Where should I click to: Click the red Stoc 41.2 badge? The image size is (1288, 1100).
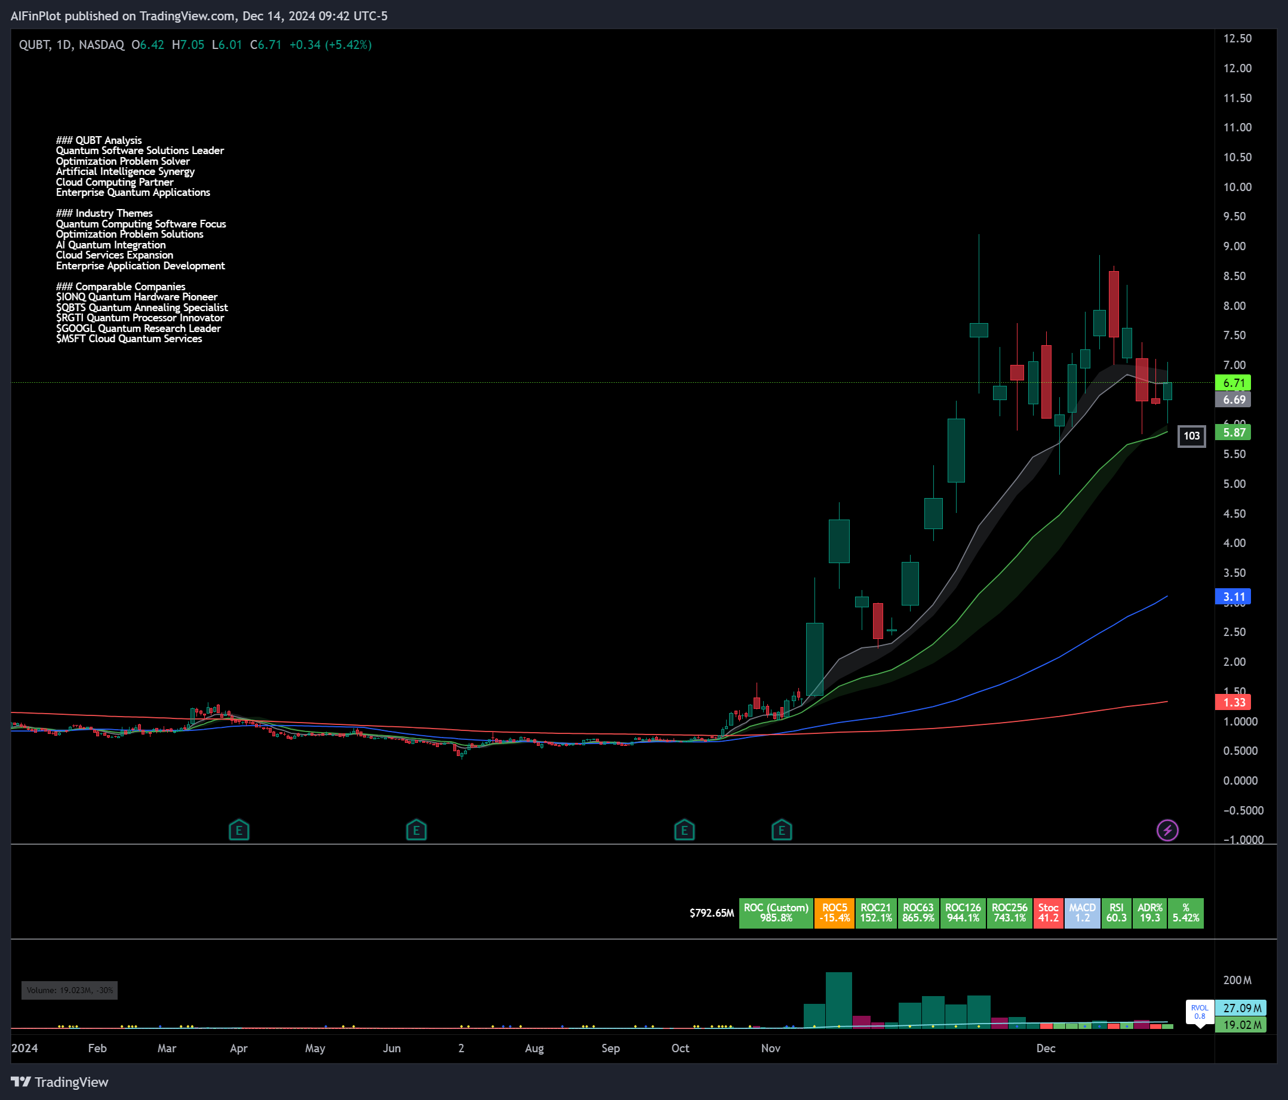pyautogui.click(x=1049, y=913)
